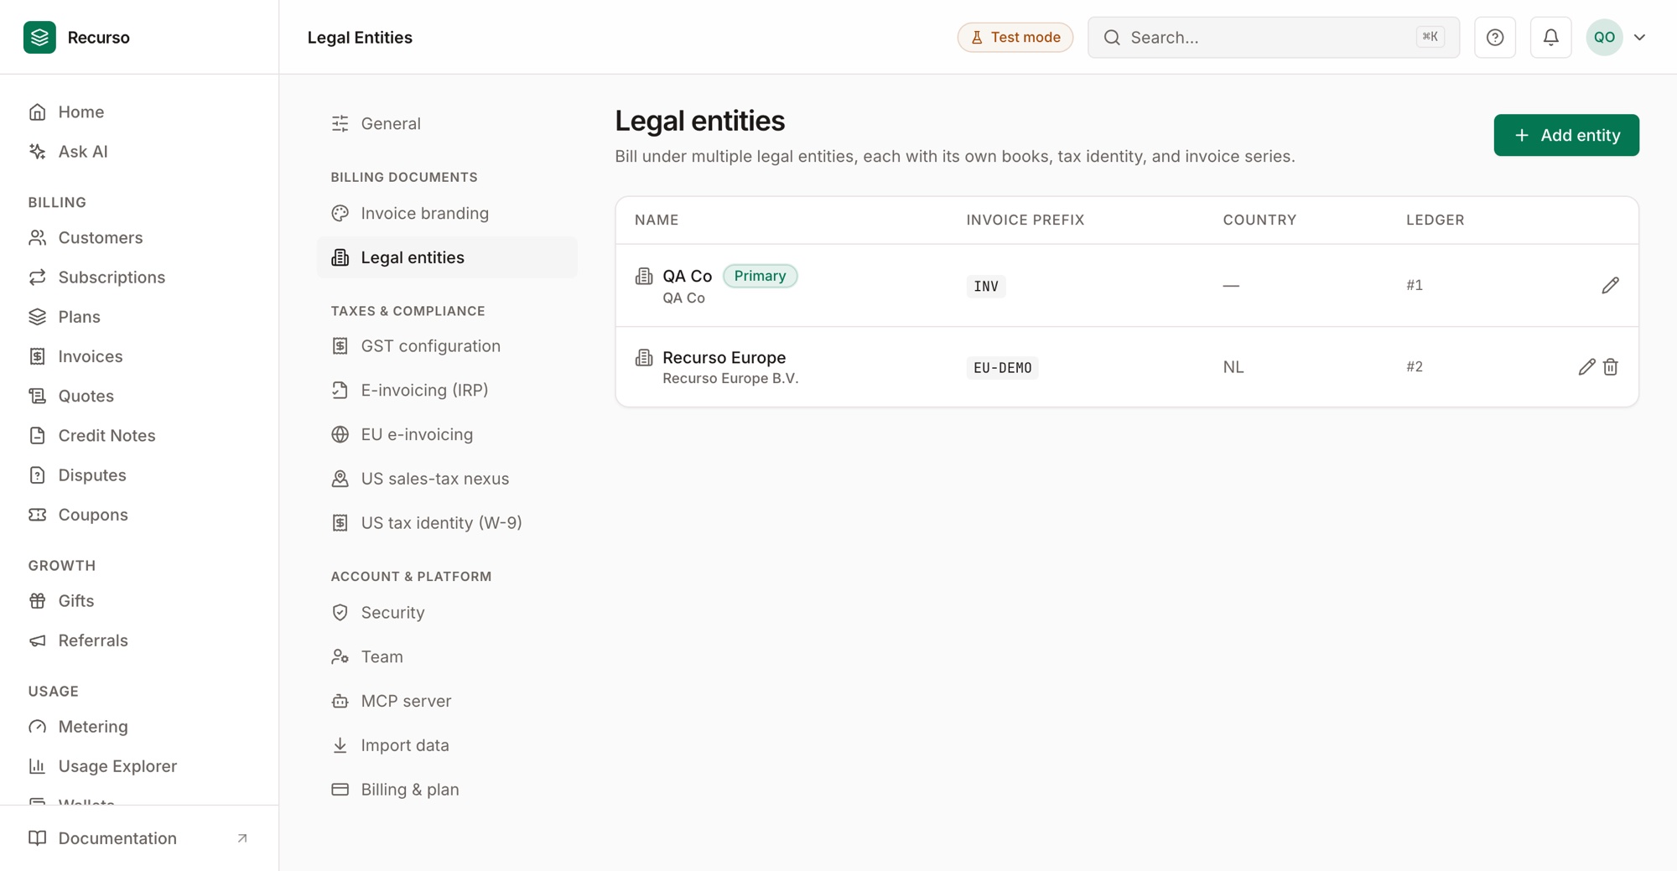Open Subscriptions page
1677x871 pixels.
point(112,277)
